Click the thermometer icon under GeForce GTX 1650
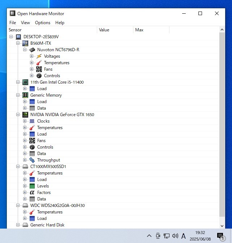The width and height of the screenshot is (232, 243). click(x=32, y=128)
